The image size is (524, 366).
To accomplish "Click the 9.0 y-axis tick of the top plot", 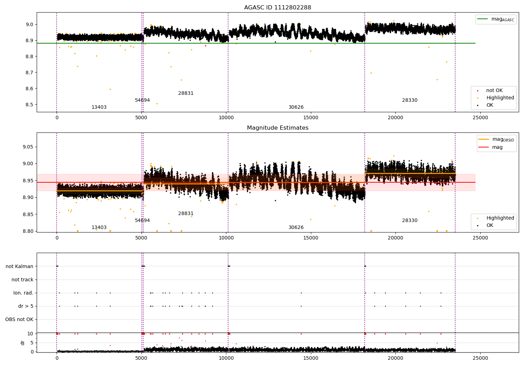I will coord(29,24).
